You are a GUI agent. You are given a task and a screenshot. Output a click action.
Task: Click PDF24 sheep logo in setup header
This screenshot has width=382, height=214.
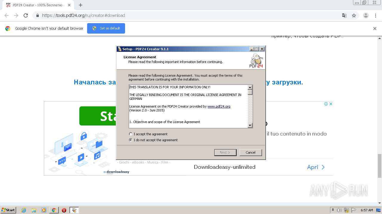256,61
